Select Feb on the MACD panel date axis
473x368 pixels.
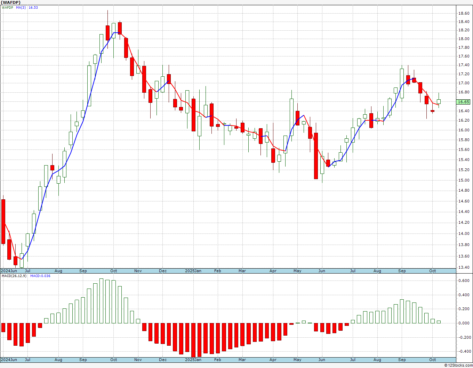[x=218, y=360]
